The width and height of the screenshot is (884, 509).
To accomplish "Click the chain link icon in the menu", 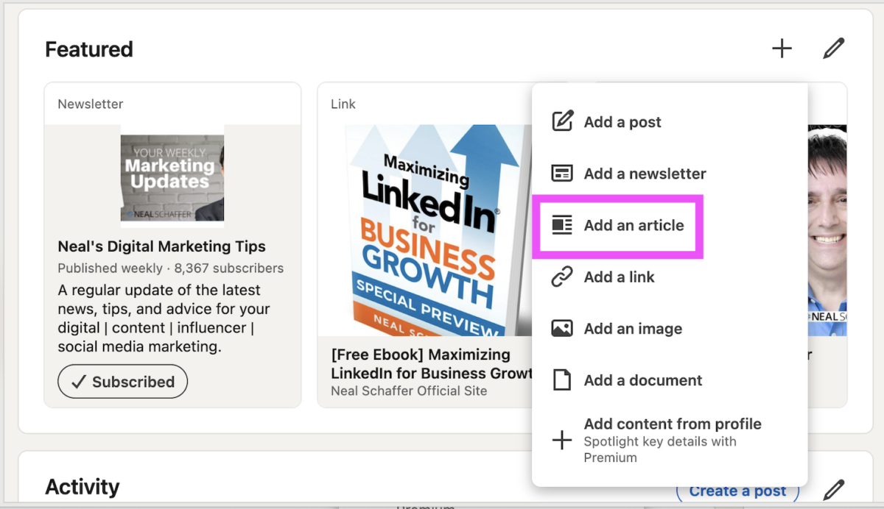I will point(562,277).
